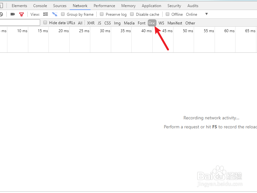Open the Sources tab
Image resolution: width=257 pixels, height=193 pixels.
[x=60, y=6]
